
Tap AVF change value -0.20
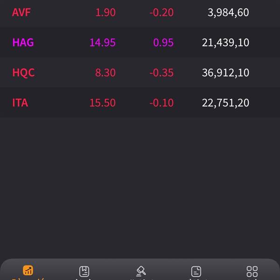pyautogui.click(x=161, y=13)
